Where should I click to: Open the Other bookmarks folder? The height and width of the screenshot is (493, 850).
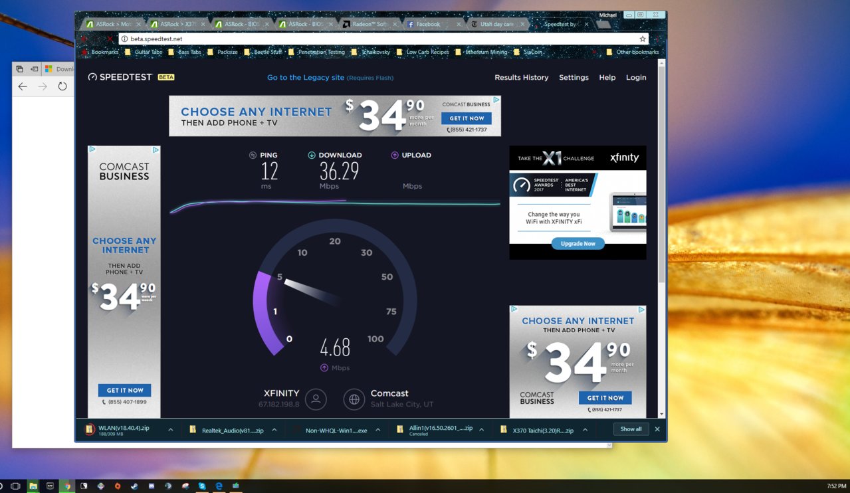pos(632,52)
